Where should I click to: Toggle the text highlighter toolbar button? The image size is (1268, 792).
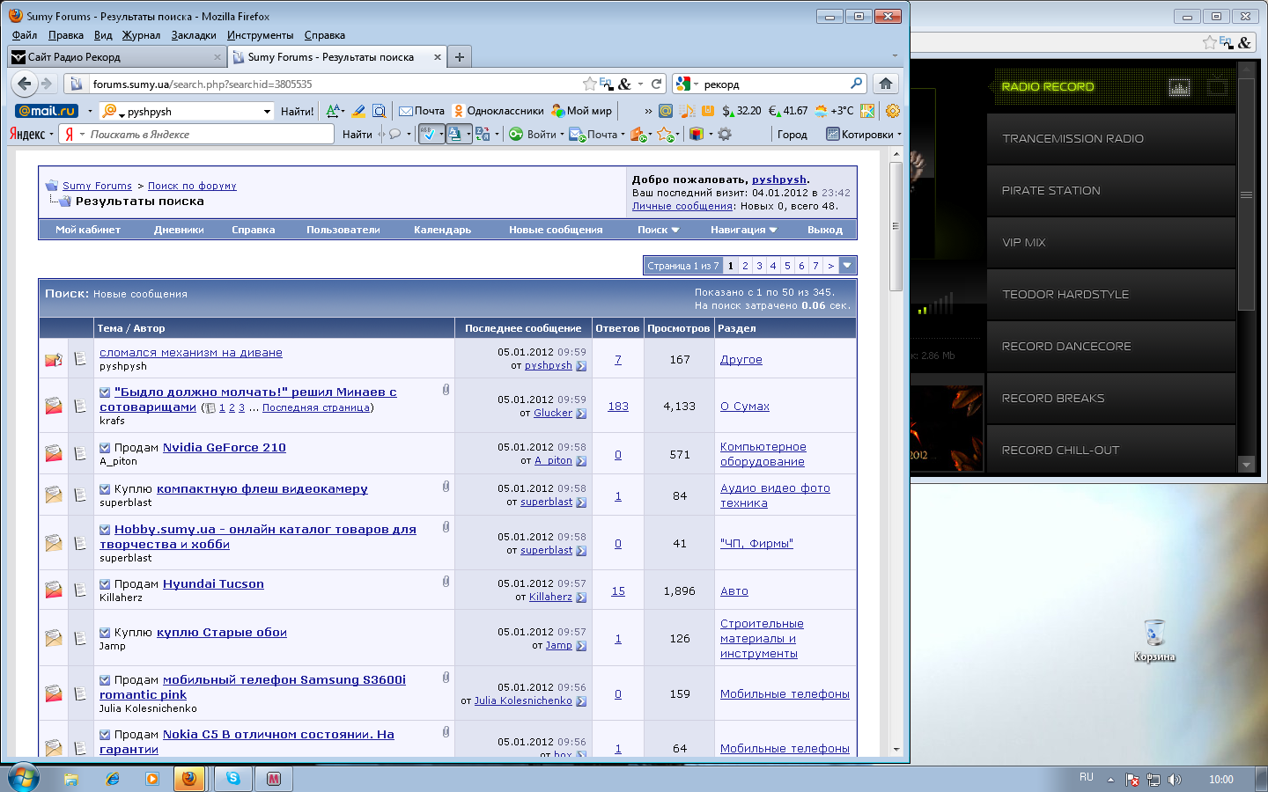click(358, 111)
